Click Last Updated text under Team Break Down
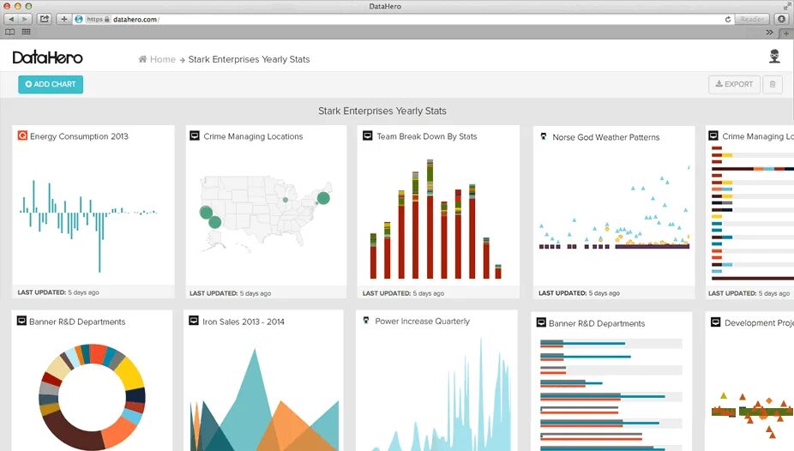794x451 pixels. pos(403,293)
